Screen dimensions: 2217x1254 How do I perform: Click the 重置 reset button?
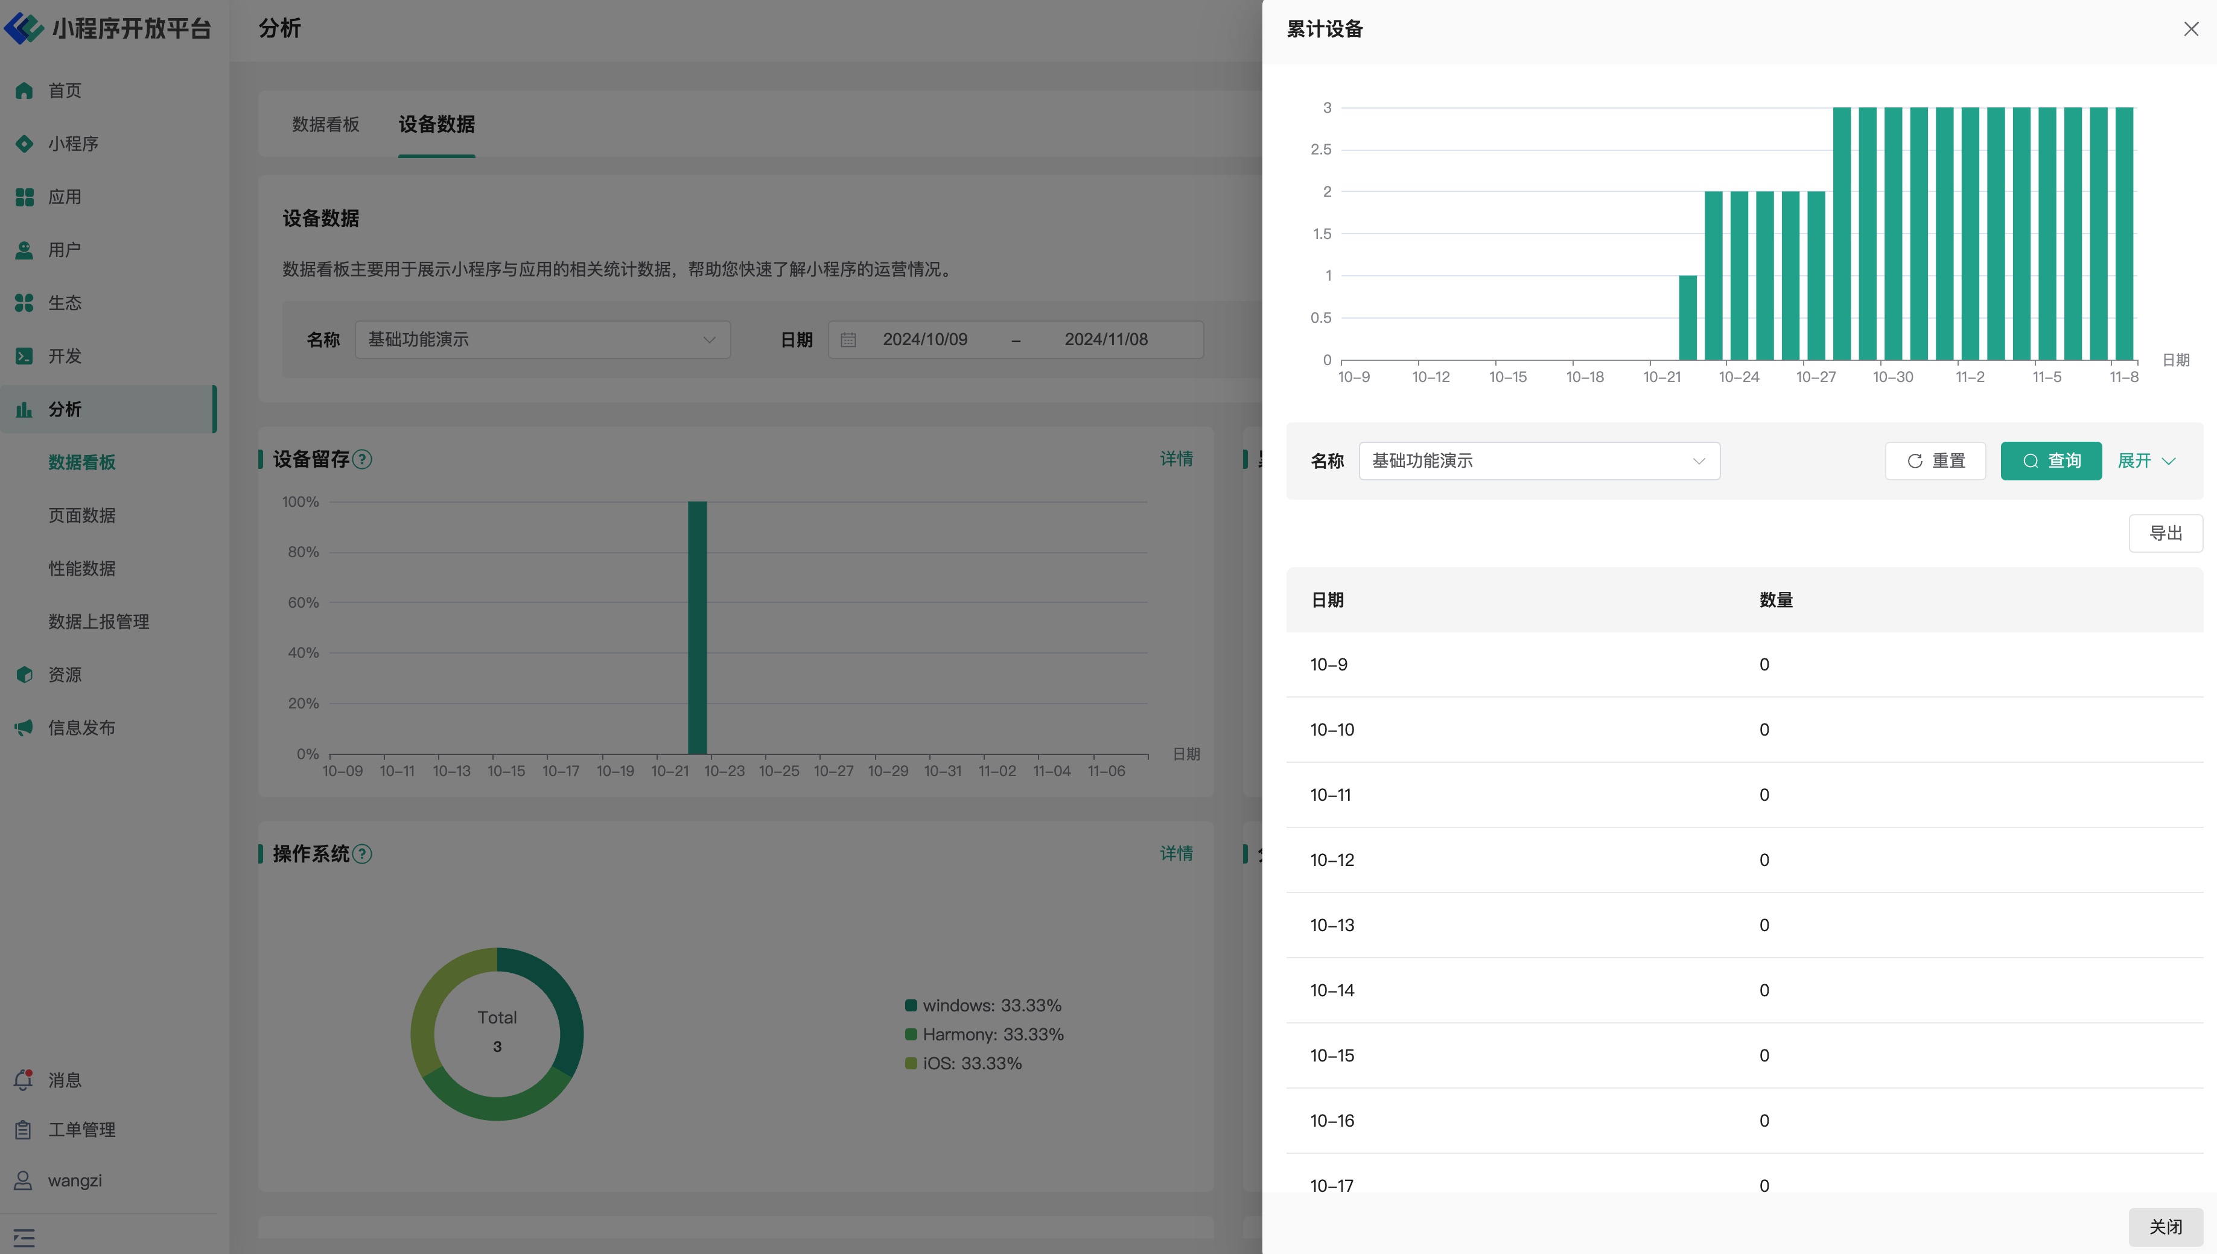point(1935,462)
